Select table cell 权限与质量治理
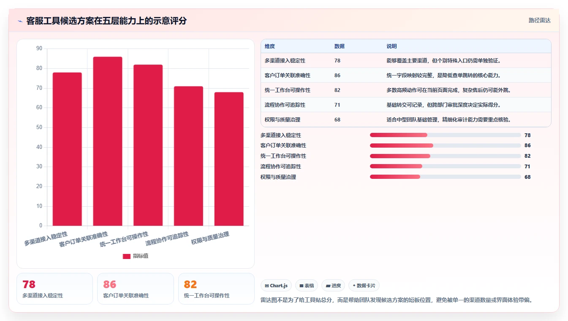The height and width of the screenshot is (321, 568). tap(283, 120)
